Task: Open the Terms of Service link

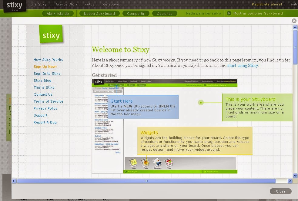Action: pyautogui.click(x=49, y=101)
